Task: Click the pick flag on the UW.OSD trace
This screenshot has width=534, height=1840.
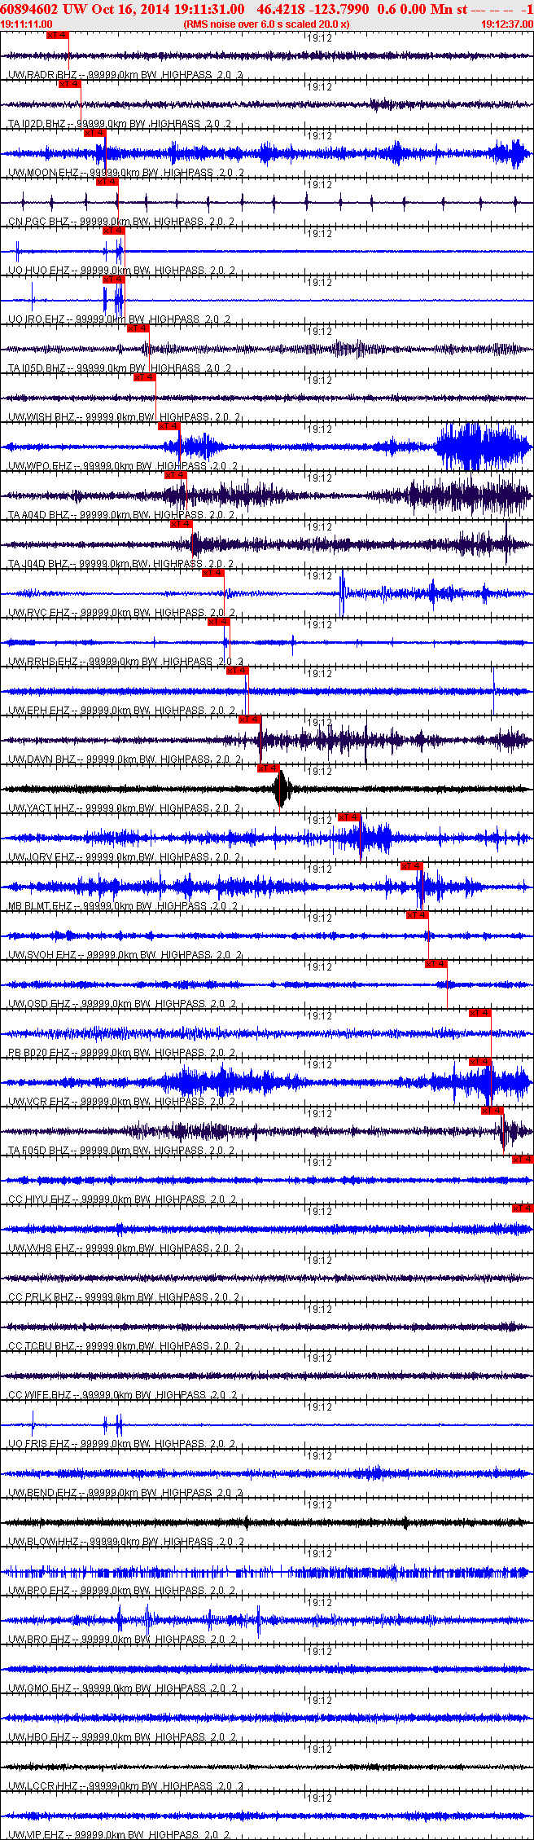Action: pyautogui.click(x=436, y=964)
